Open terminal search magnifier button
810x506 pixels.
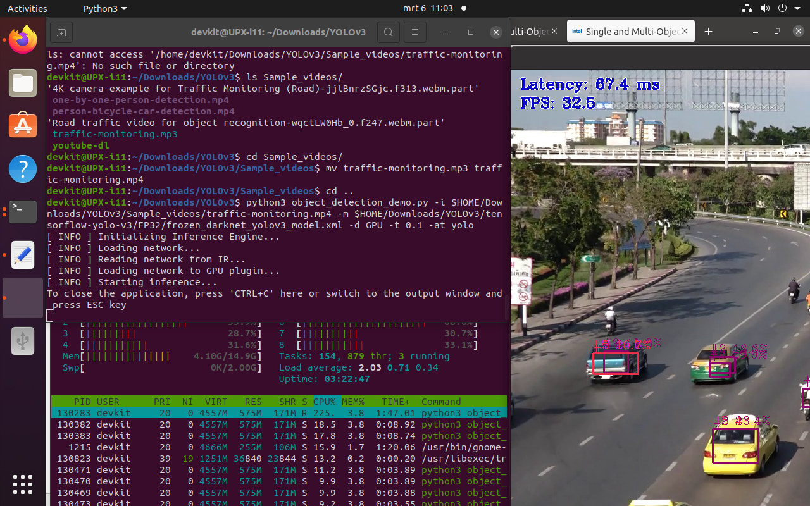pyautogui.click(x=388, y=32)
